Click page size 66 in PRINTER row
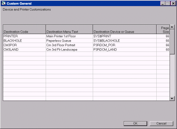The width and height of the screenshot is (177, 129). pos(163,36)
